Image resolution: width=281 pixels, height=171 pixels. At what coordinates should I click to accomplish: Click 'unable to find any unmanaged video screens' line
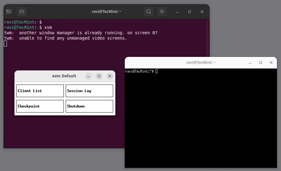click(65, 38)
